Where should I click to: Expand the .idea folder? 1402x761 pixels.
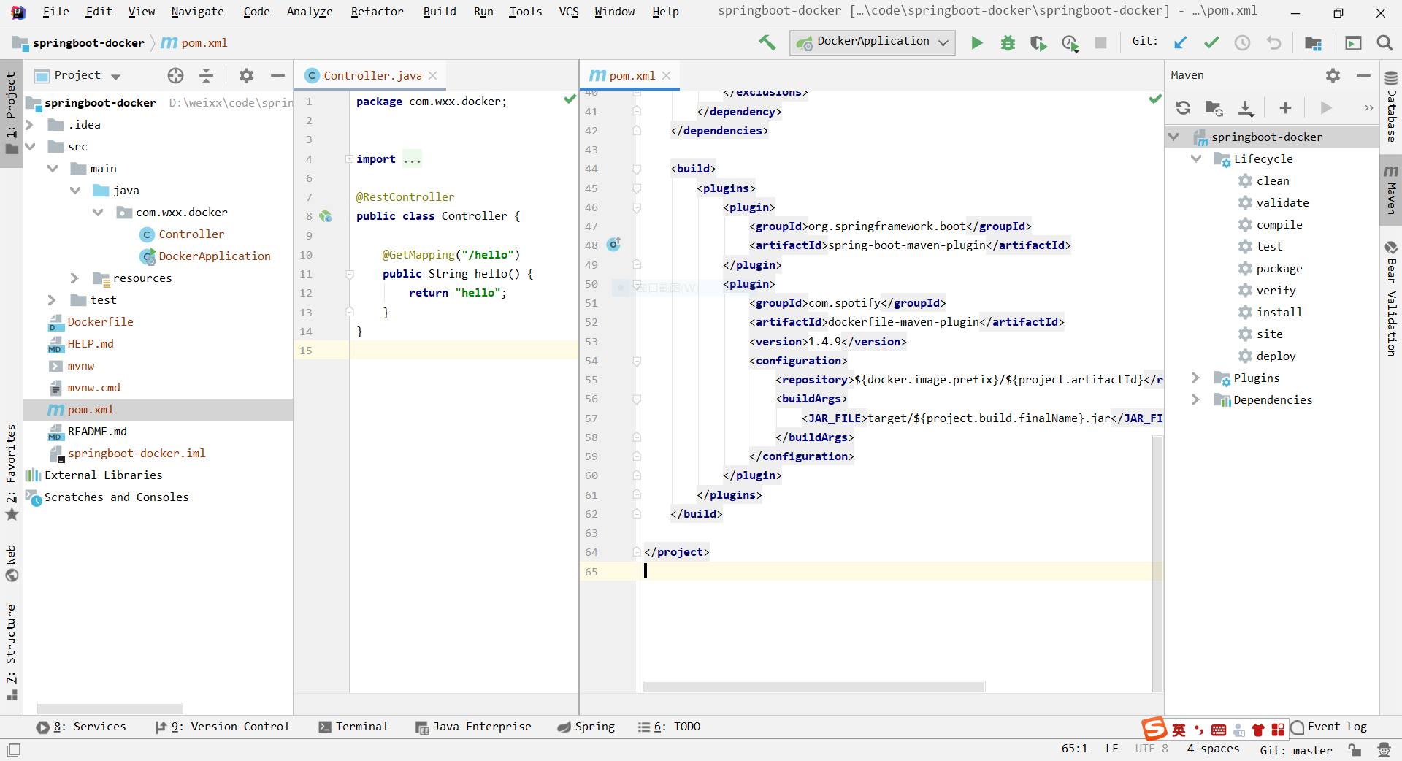tap(30, 125)
